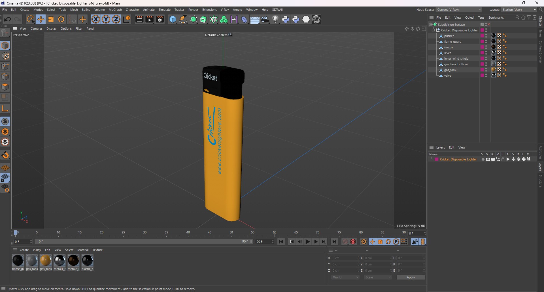Switch to Model mode in left toolbar

(x=5, y=46)
